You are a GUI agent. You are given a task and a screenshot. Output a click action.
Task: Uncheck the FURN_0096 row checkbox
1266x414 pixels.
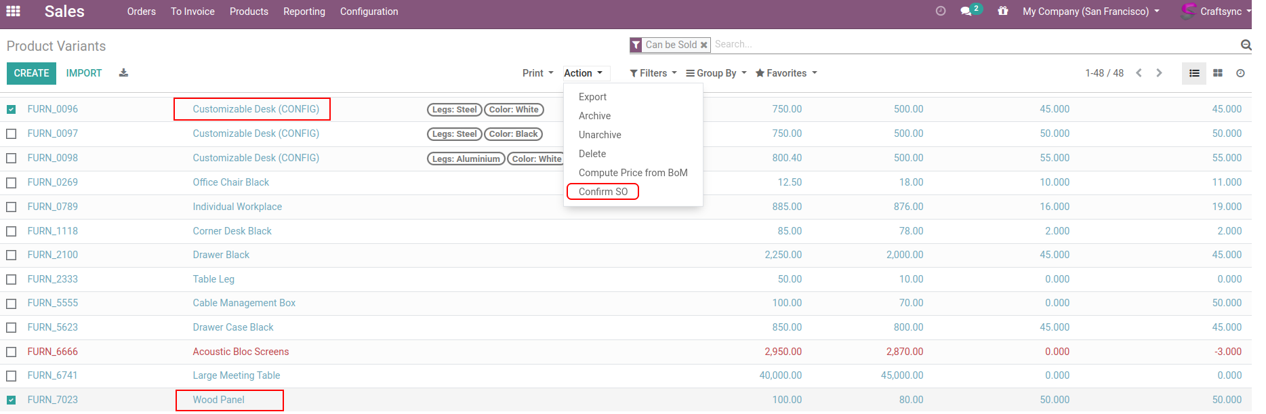[x=12, y=109]
